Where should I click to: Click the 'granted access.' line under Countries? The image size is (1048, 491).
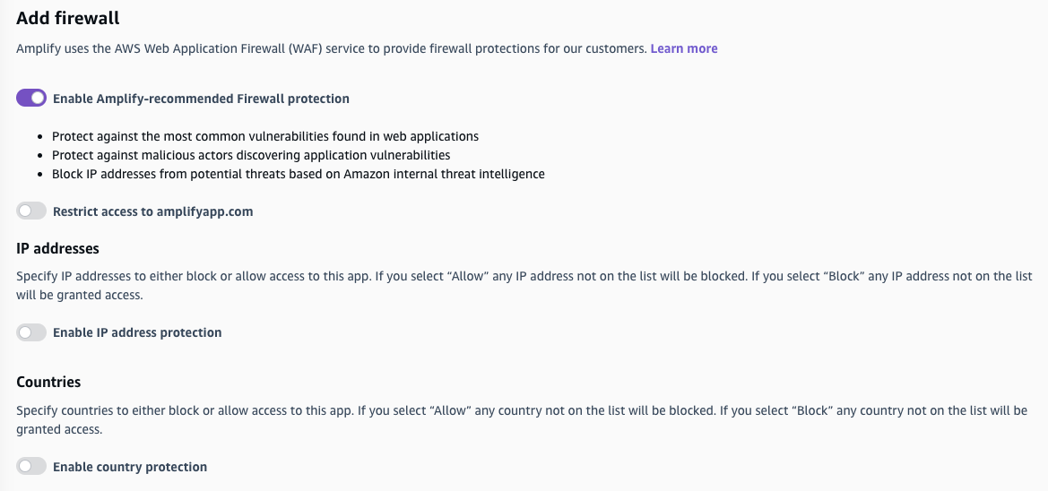click(59, 429)
